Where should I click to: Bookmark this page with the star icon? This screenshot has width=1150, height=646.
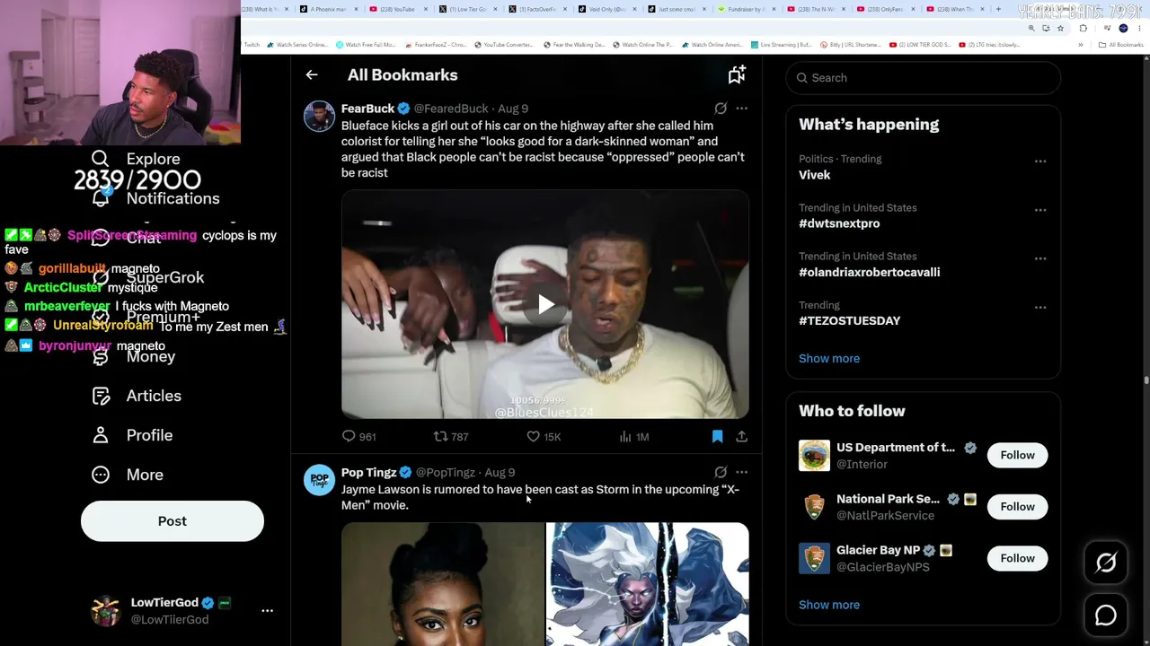(1060, 28)
